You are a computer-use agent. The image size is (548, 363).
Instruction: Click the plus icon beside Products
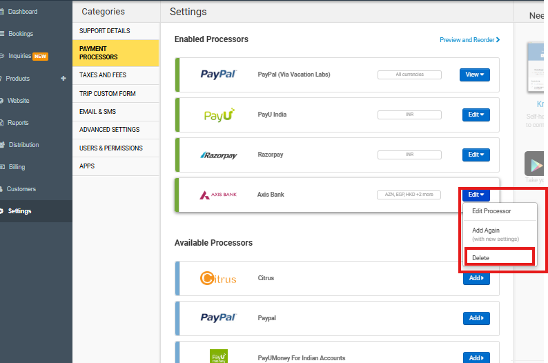click(63, 79)
